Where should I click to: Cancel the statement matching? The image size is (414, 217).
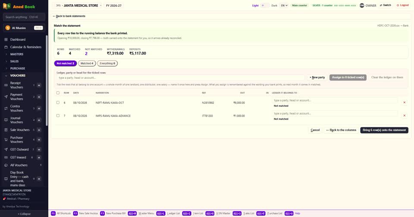point(315,130)
